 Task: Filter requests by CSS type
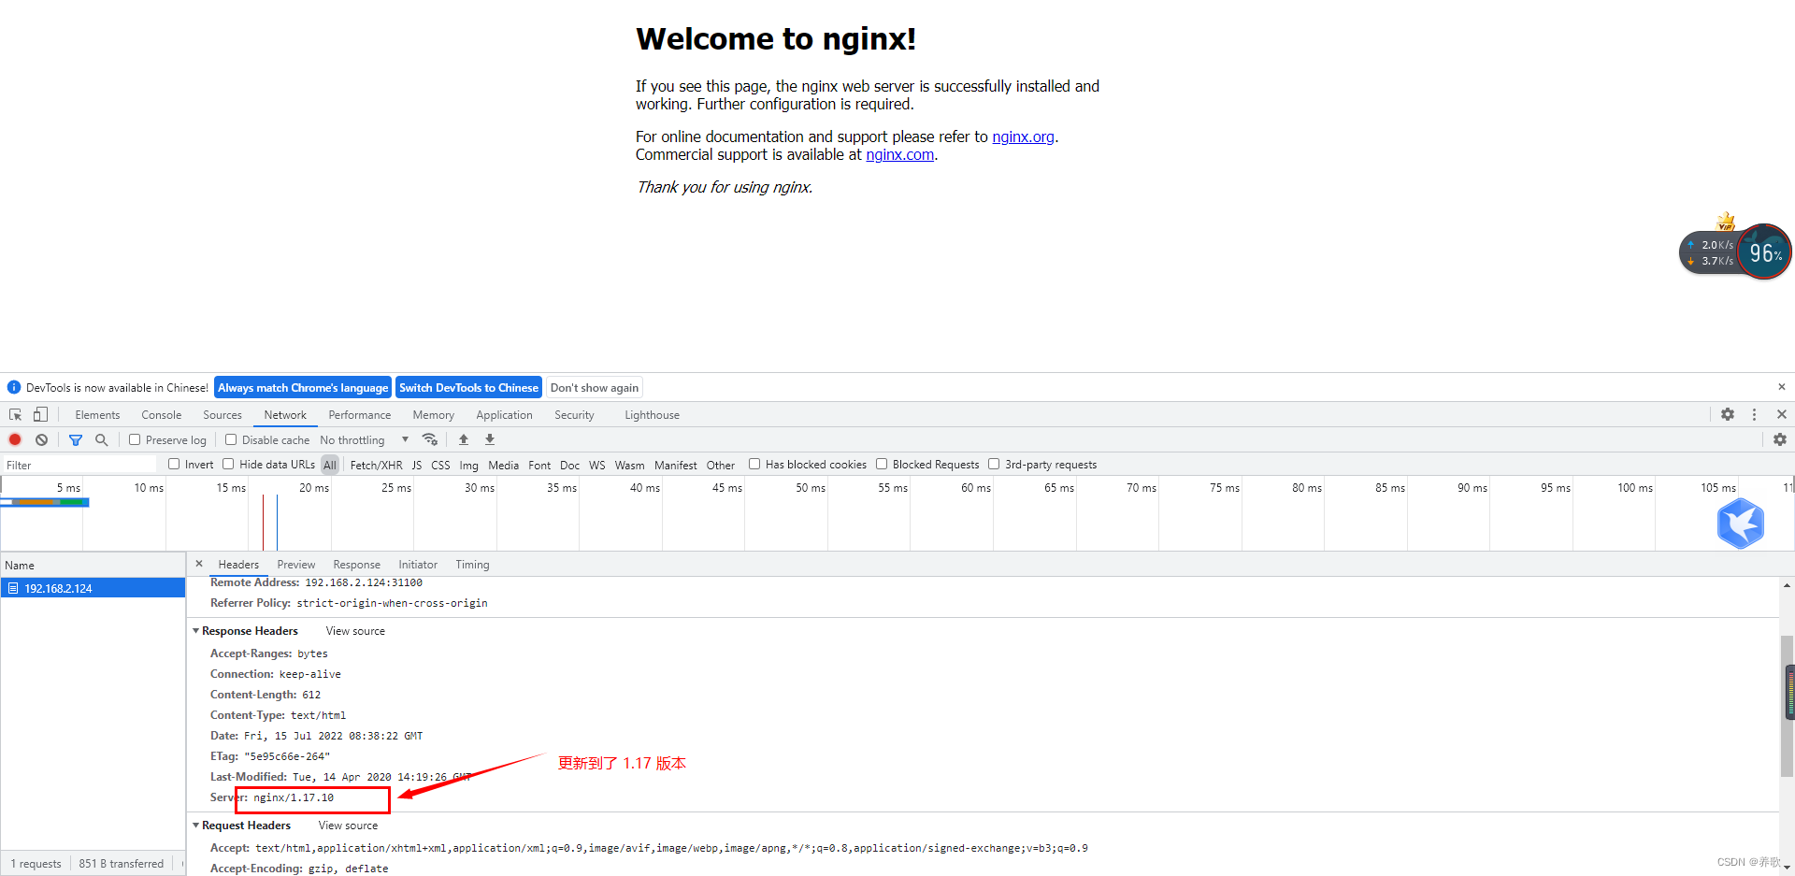coord(440,465)
